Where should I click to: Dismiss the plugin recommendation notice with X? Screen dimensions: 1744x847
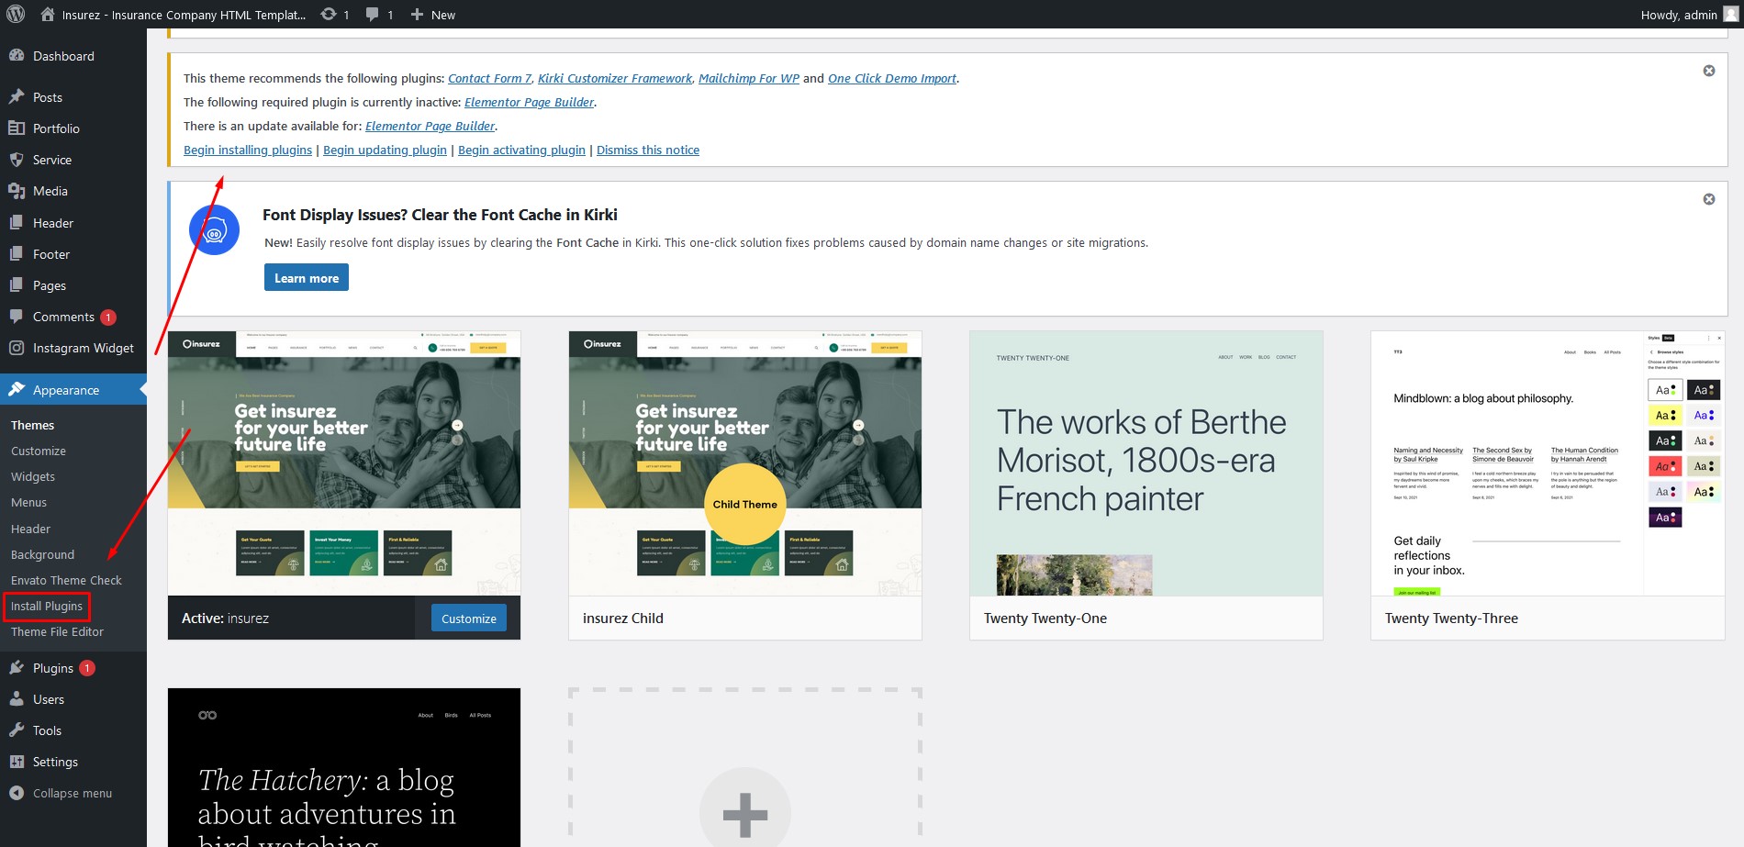(x=1709, y=71)
